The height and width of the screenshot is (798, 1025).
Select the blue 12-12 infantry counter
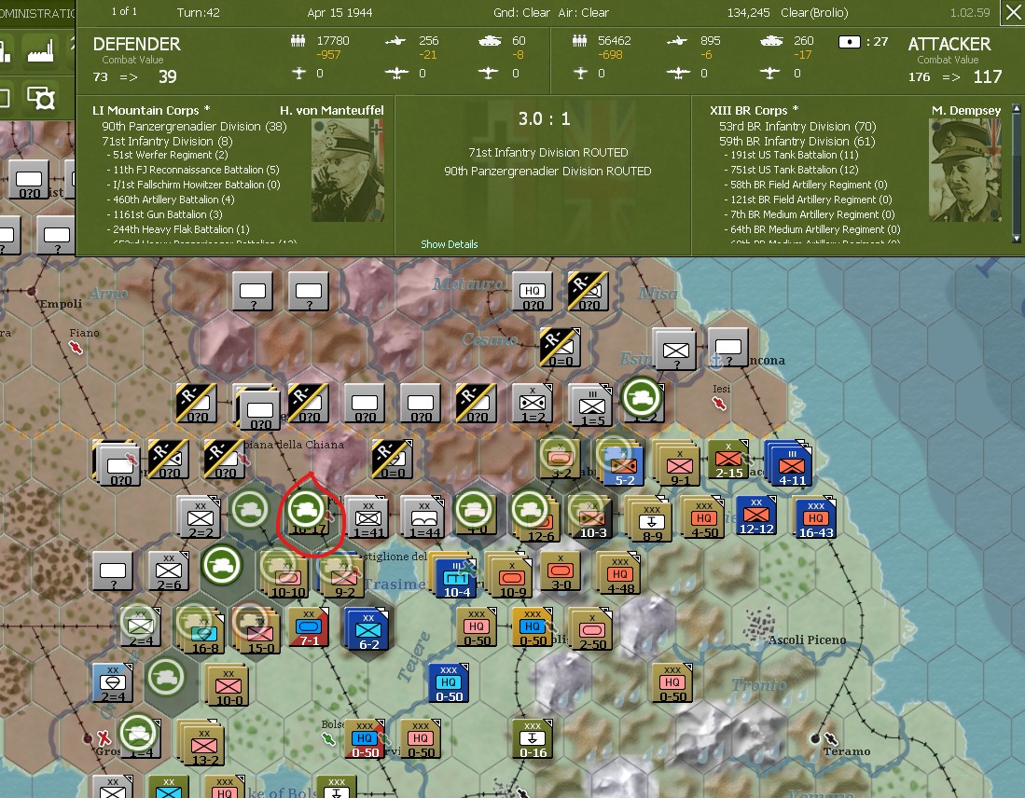point(756,516)
